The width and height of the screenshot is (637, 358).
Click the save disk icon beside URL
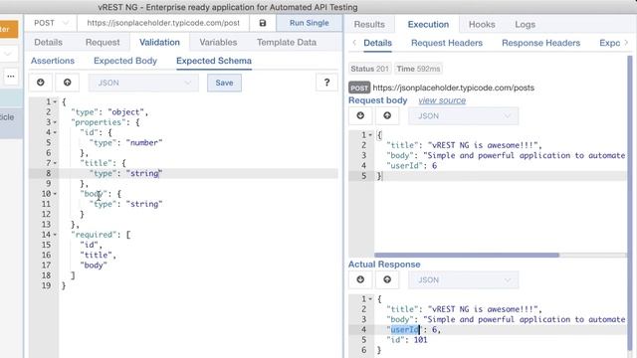263,23
